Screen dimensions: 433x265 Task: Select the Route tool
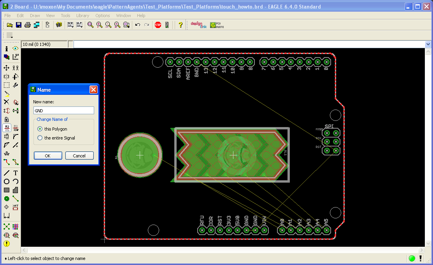[7, 162]
